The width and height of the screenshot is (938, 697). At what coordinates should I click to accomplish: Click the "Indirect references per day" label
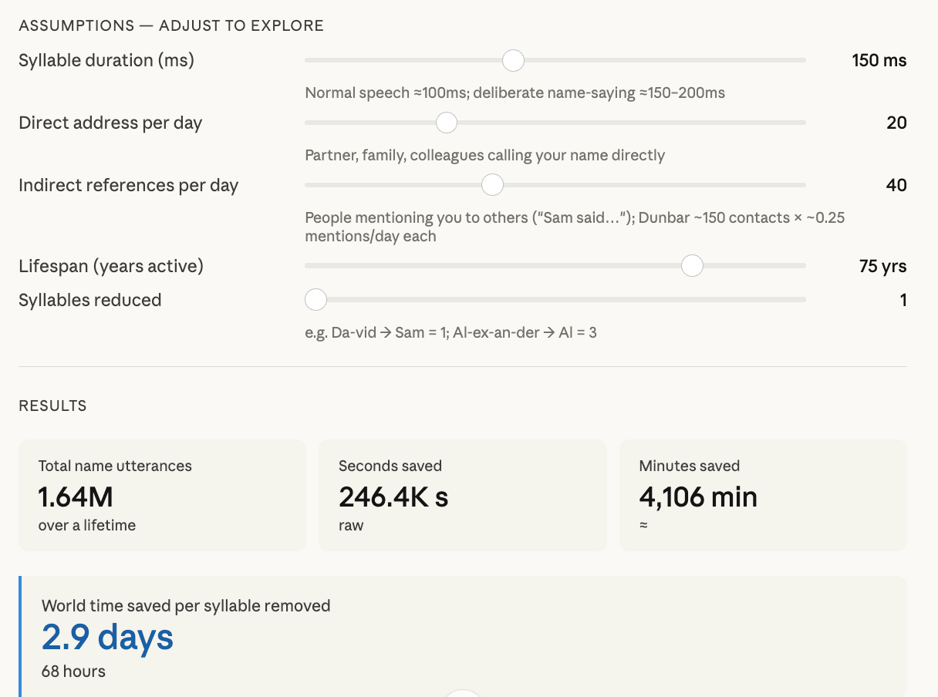click(128, 185)
